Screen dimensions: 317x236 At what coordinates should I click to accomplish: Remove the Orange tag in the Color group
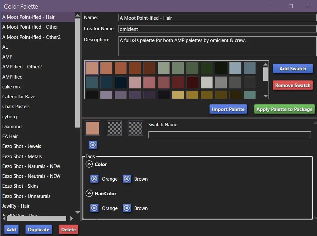[x=94, y=179]
